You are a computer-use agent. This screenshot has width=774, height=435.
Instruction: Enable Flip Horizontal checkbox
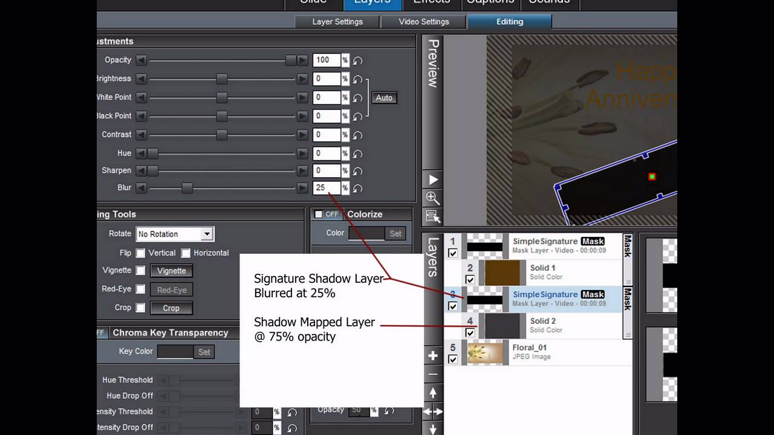click(x=186, y=253)
